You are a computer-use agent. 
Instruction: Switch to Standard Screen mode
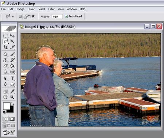4,126
